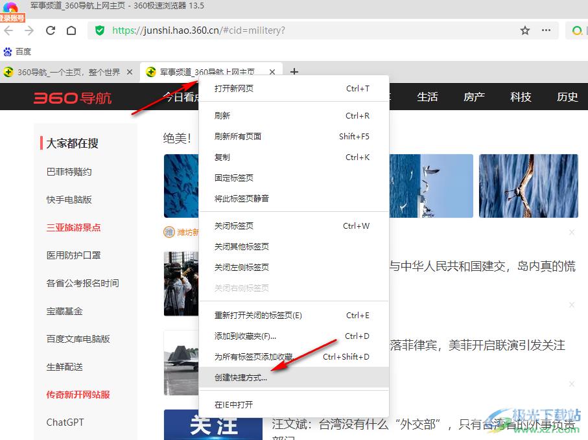The width and height of the screenshot is (588, 440).
Task: Bookmark the page with the star icon
Action: [525, 30]
